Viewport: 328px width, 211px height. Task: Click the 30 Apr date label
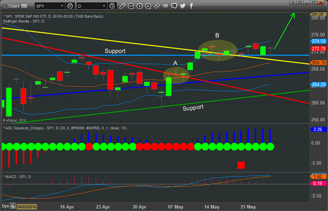139,207
